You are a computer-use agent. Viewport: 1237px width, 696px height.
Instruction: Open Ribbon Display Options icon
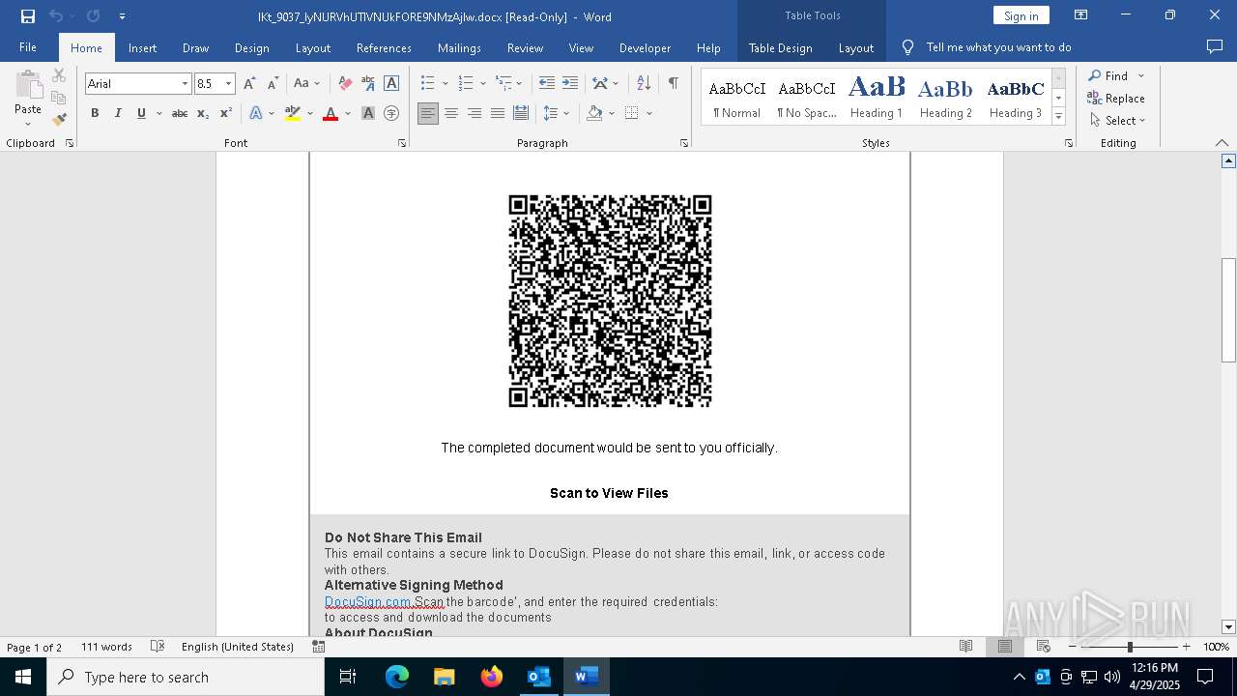(1081, 15)
